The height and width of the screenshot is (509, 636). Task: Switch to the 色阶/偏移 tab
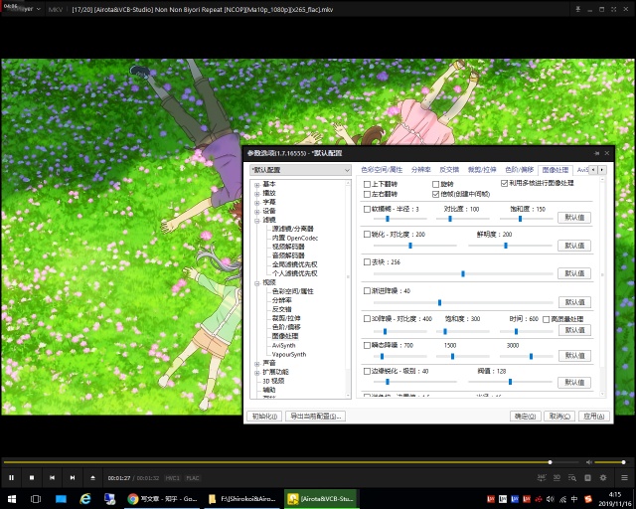pyautogui.click(x=519, y=170)
